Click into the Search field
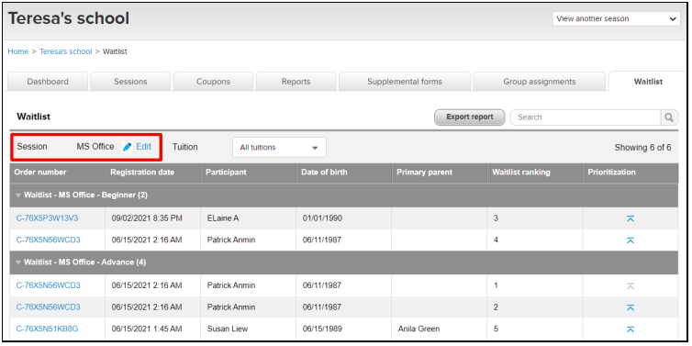692x346 pixels. pyautogui.click(x=586, y=117)
